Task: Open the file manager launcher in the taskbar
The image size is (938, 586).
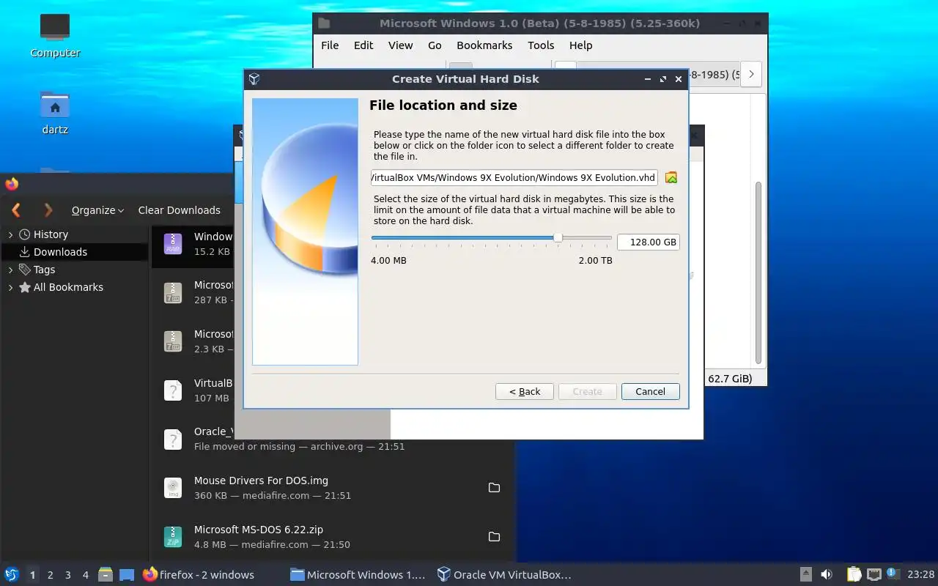Action: [x=105, y=575]
